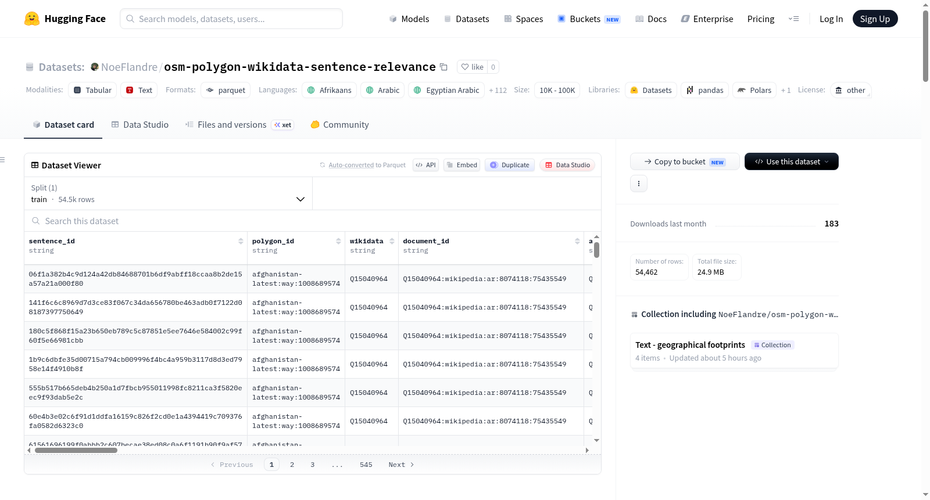The width and height of the screenshot is (930, 500).
Task: Expand the Split train dropdown
Action: pos(168,193)
